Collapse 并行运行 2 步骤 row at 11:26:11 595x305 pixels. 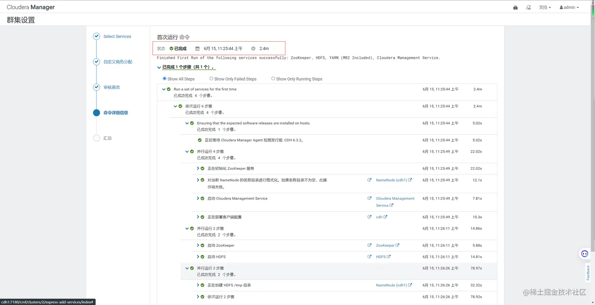tap(187, 228)
